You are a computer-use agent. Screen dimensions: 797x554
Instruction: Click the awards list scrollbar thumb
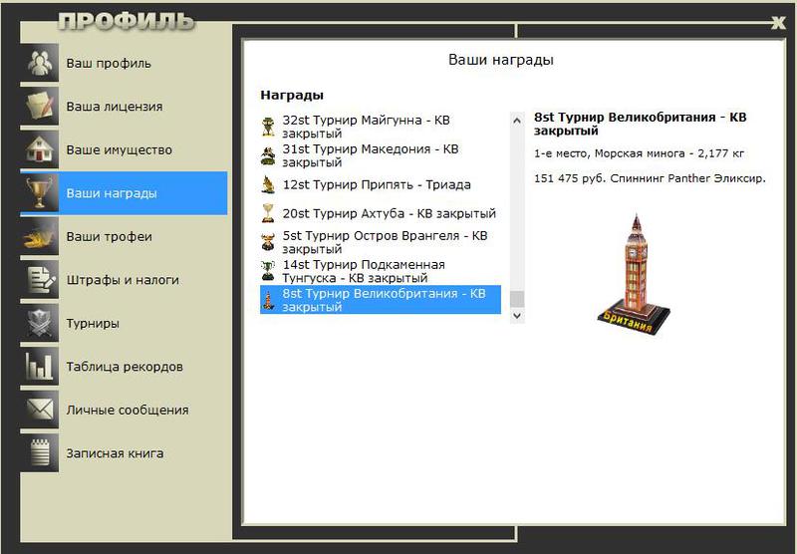(x=517, y=299)
